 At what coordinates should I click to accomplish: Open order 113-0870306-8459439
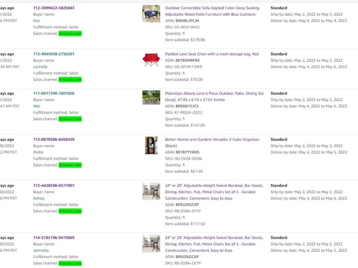[x=54, y=139]
